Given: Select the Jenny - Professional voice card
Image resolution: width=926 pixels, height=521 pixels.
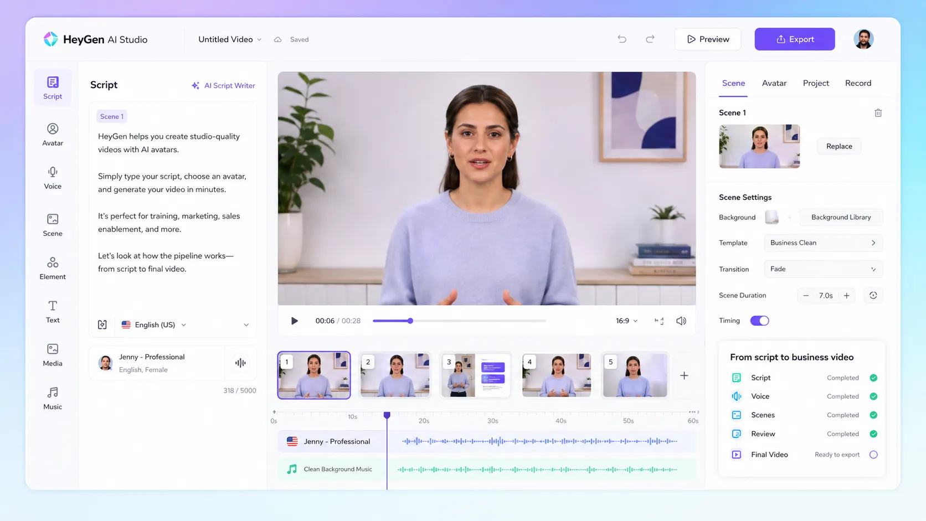Looking at the screenshot, I should click(x=157, y=363).
